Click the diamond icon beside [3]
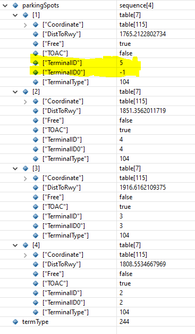 click(x=26, y=168)
